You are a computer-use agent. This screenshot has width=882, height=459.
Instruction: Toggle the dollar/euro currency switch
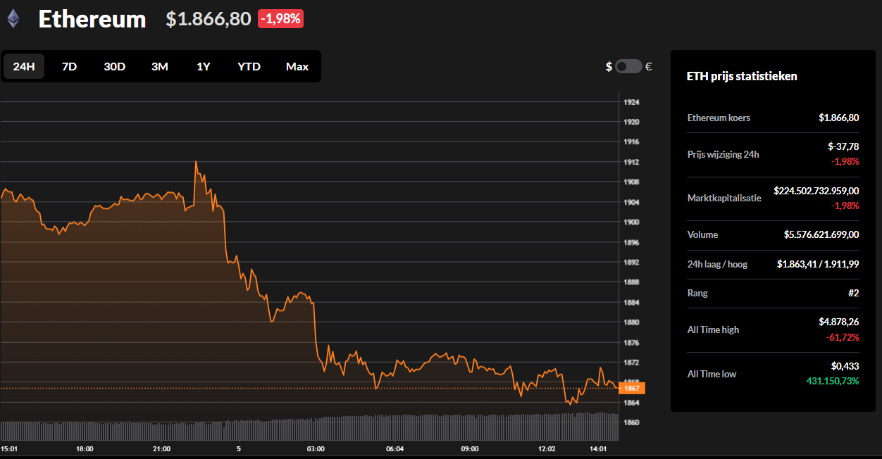(x=628, y=66)
